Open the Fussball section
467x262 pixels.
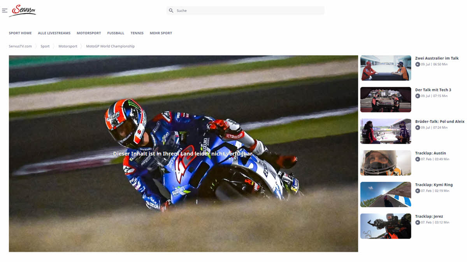tap(116, 33)
